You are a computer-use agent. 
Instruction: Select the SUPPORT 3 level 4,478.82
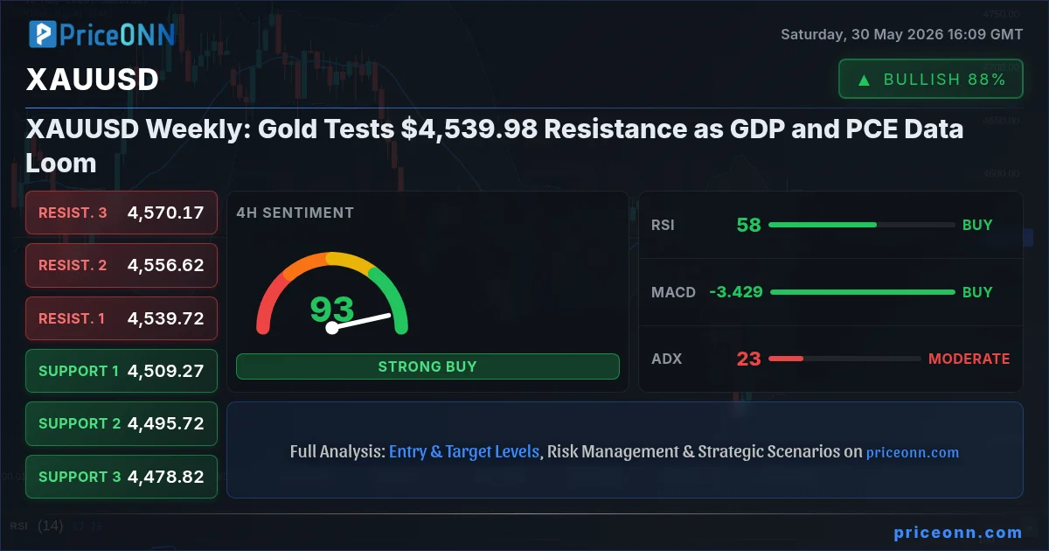[122, 477]
